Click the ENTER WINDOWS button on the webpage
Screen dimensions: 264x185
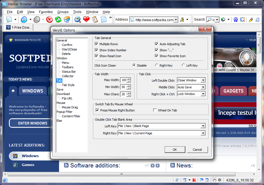30,123
